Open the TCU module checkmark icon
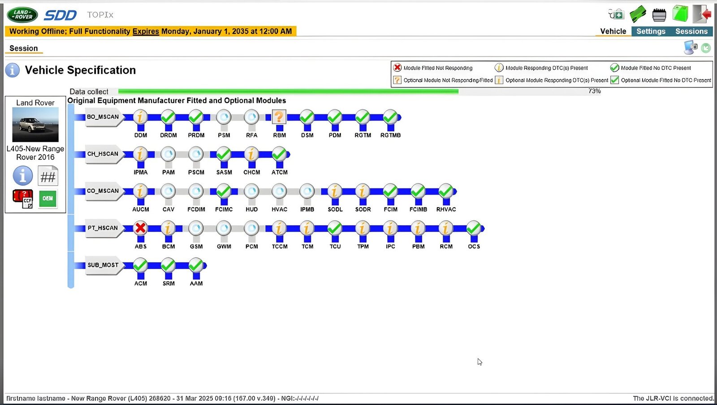This screenshot has height=405, width=717. (335, 229)
